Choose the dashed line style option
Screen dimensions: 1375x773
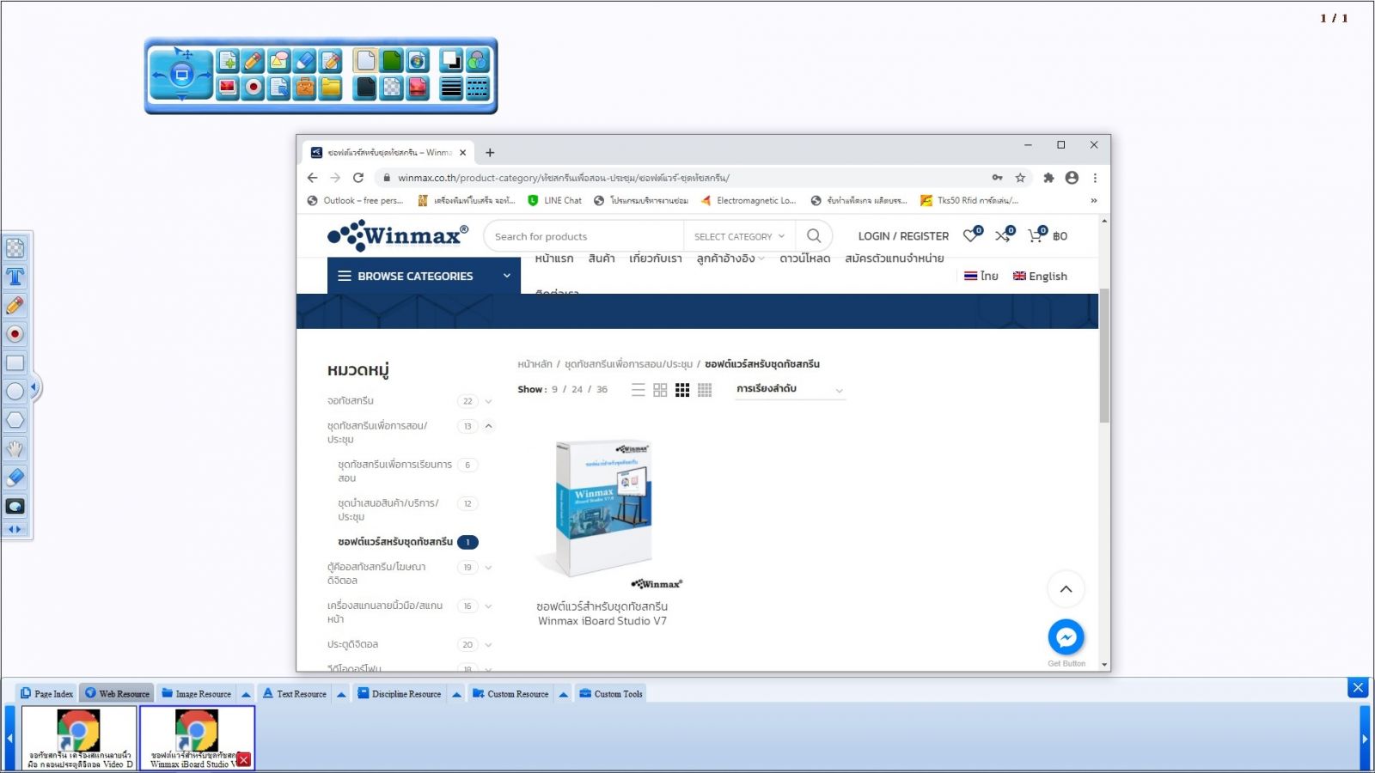pos(478,87)
